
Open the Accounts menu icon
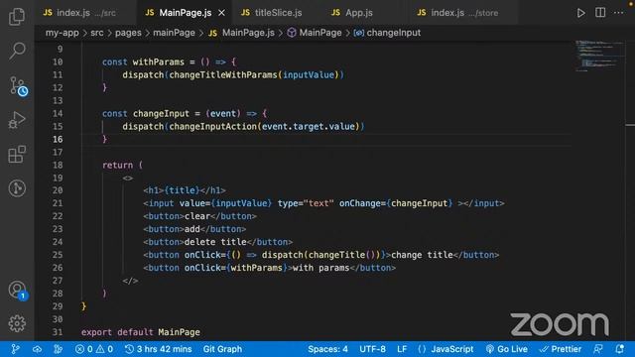click(18, 291)
